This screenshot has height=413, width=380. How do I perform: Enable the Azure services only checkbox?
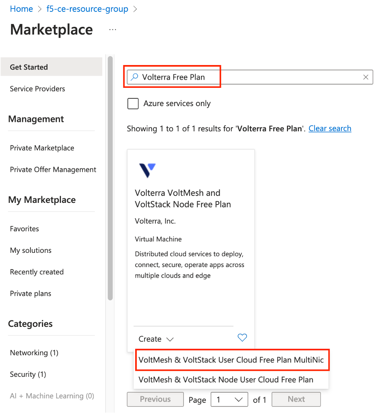[133, 104]
